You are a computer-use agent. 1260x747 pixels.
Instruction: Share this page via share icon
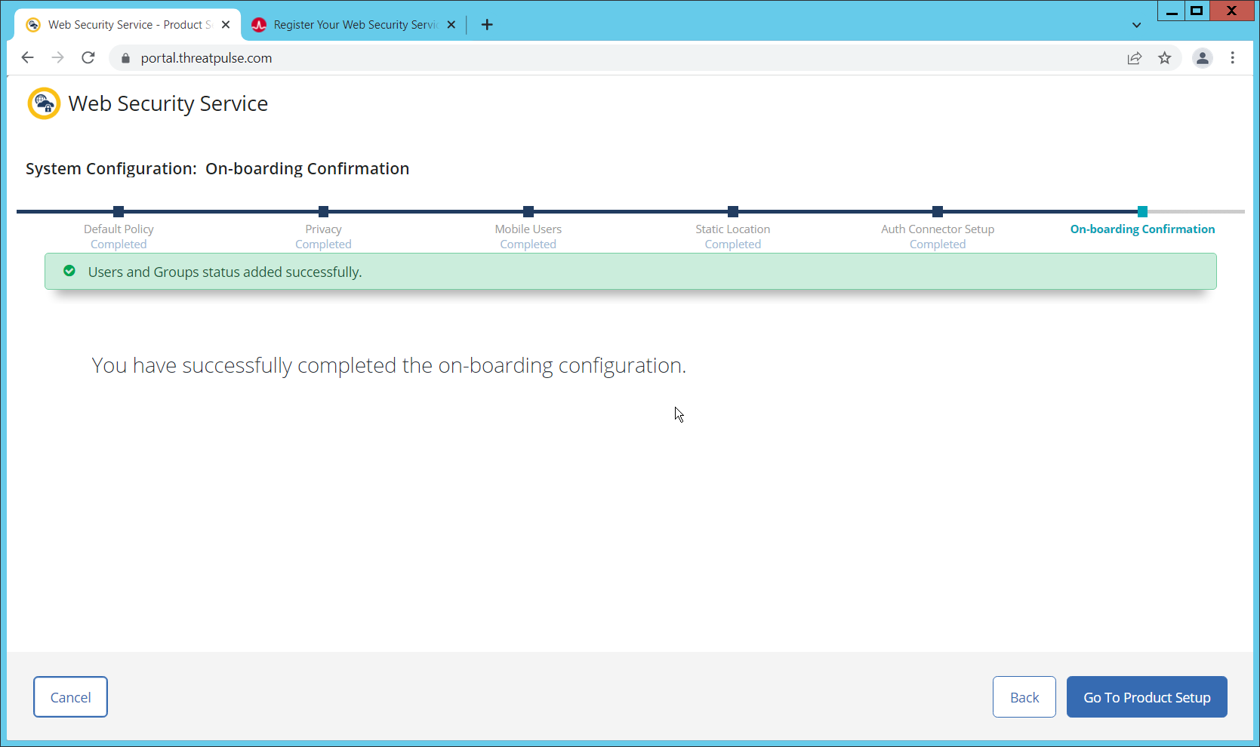pos(1134,58)
